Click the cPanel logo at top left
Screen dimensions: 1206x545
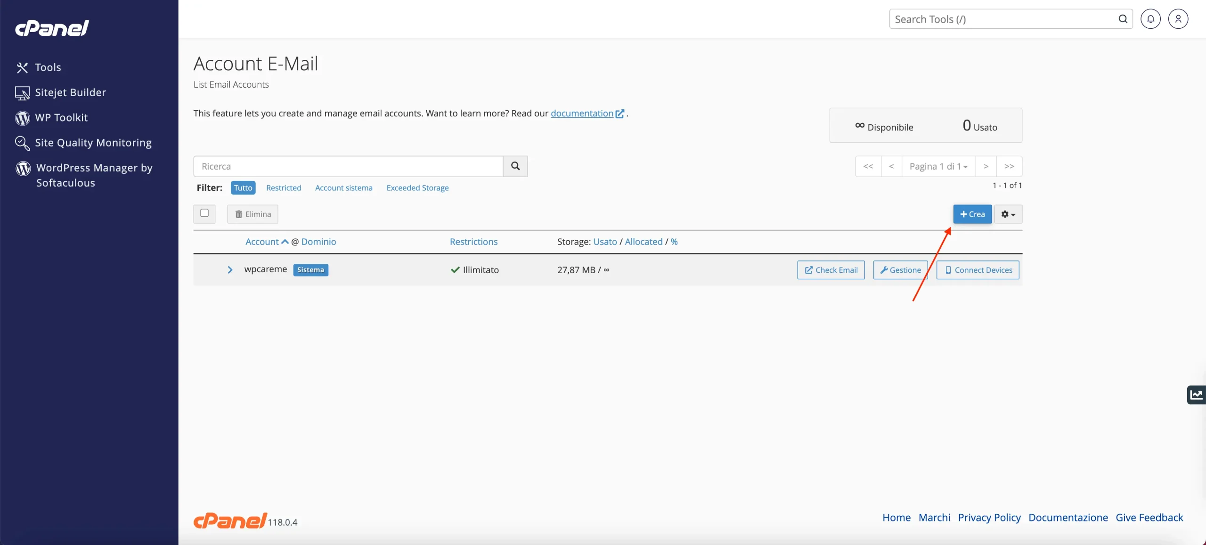[x=52, y=28]
